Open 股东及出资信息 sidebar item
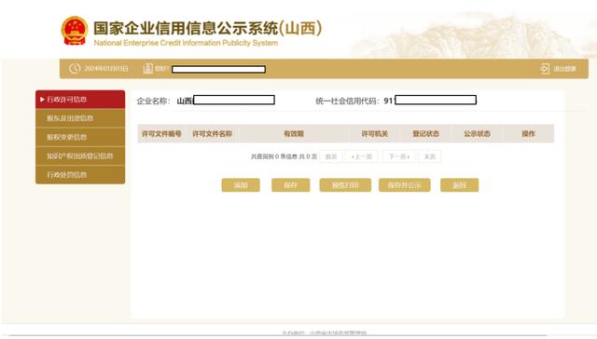The height and width of the screenshot is (339, 597). 80,118
